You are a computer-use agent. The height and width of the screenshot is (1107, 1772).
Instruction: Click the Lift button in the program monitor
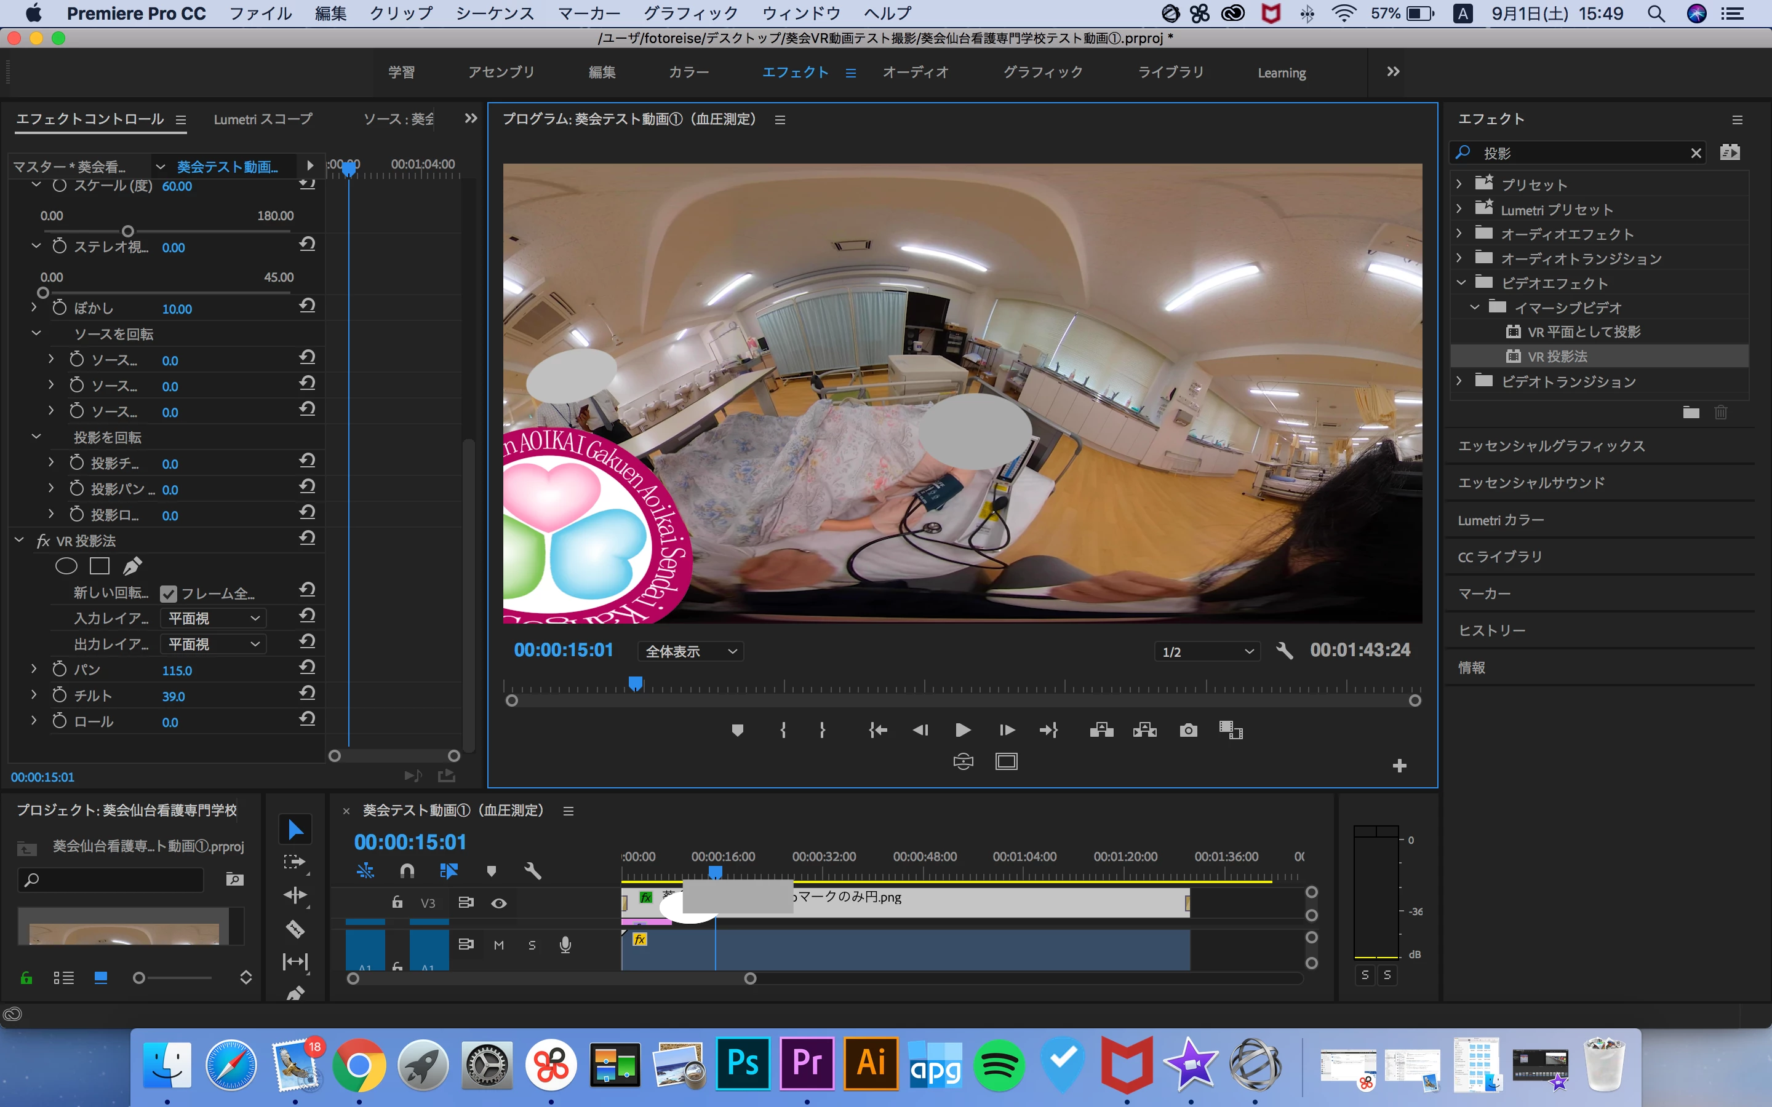click(x=1101, y=730)
